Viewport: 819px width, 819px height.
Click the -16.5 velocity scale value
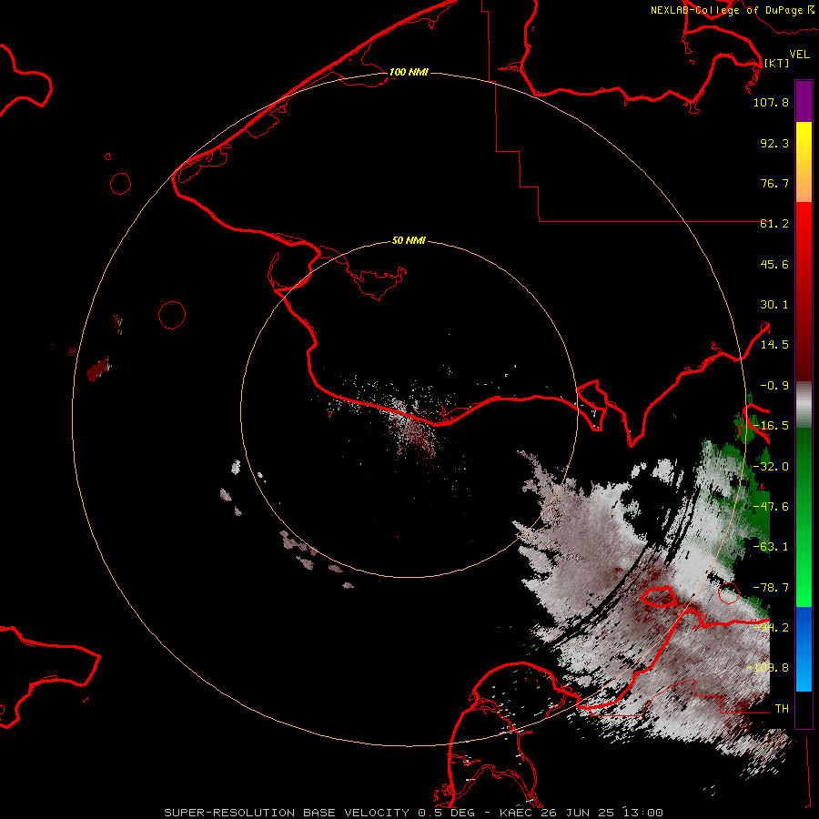click(x=771, y=426)
